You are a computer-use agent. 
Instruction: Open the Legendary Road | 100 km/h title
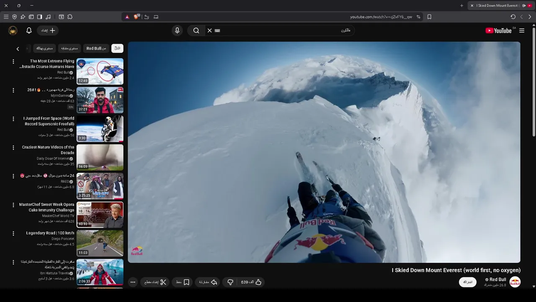coord(50,233)
